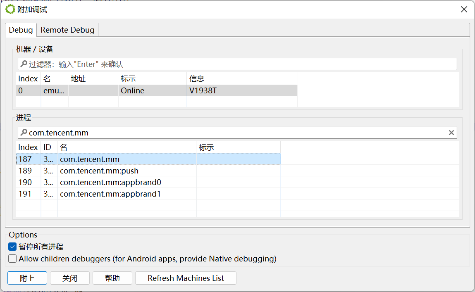The image size is (475, 292).
Task: Click the Index header in process table
Action: pos(28,147)
